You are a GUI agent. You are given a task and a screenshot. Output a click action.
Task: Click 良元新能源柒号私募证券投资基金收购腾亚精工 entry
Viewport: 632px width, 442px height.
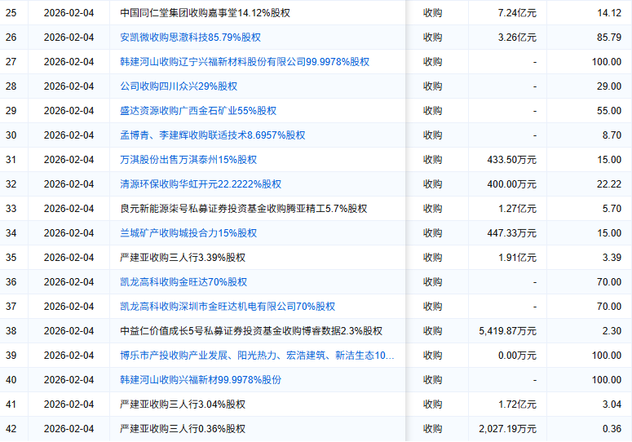(243, 209)
